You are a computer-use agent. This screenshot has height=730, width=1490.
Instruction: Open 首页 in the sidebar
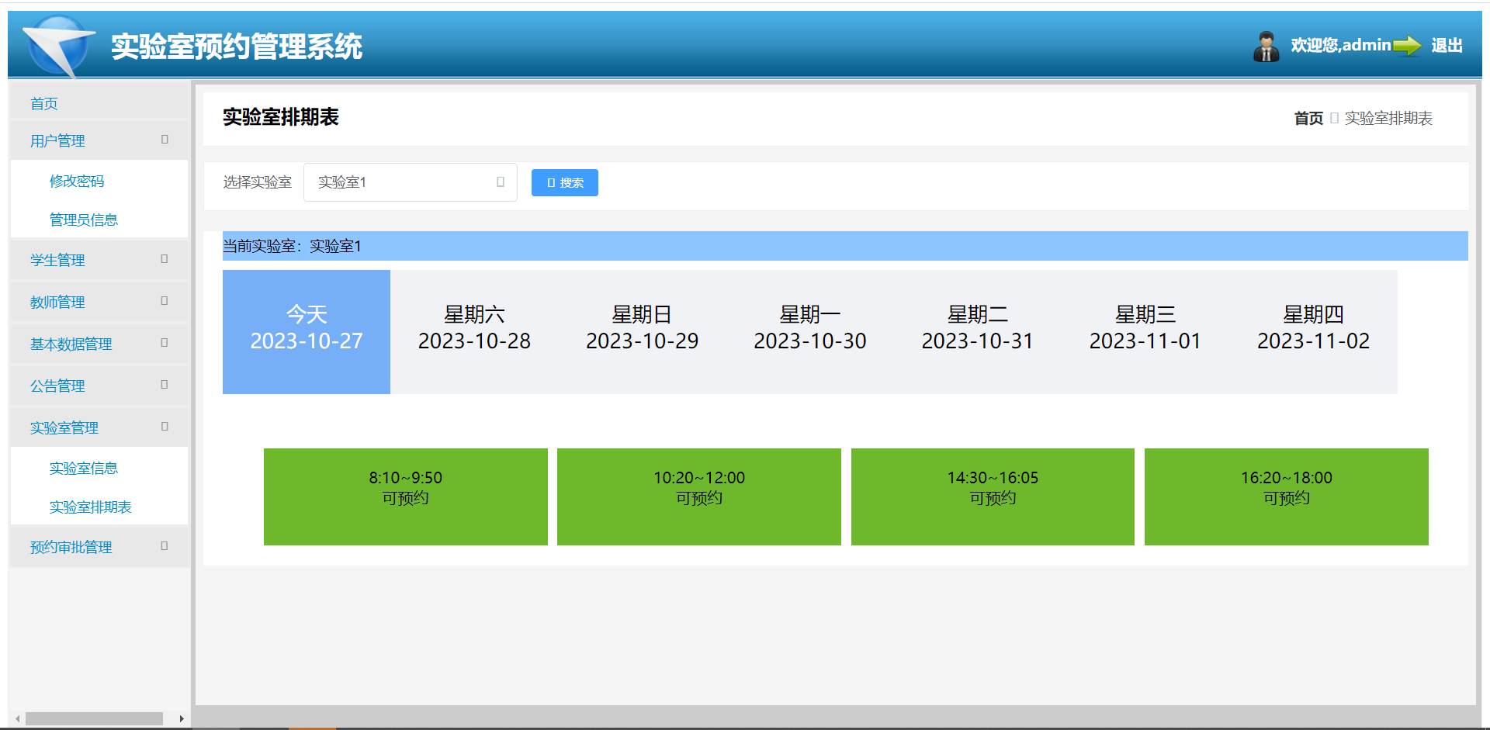click(99, 103)
